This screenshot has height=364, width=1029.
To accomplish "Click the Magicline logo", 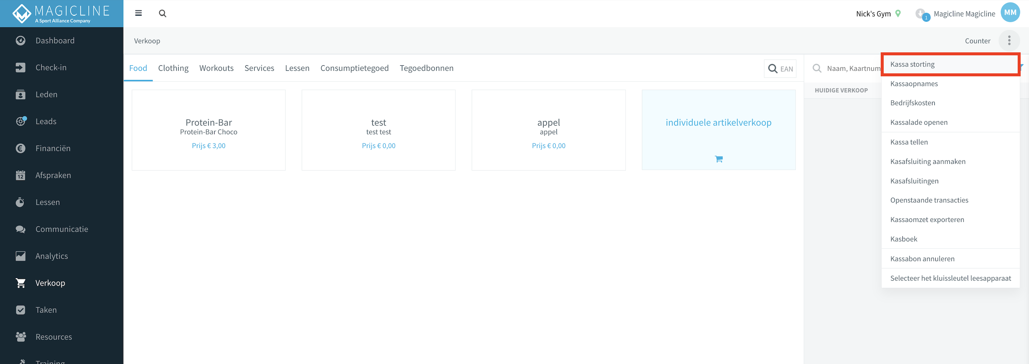I will click(61, 14).
